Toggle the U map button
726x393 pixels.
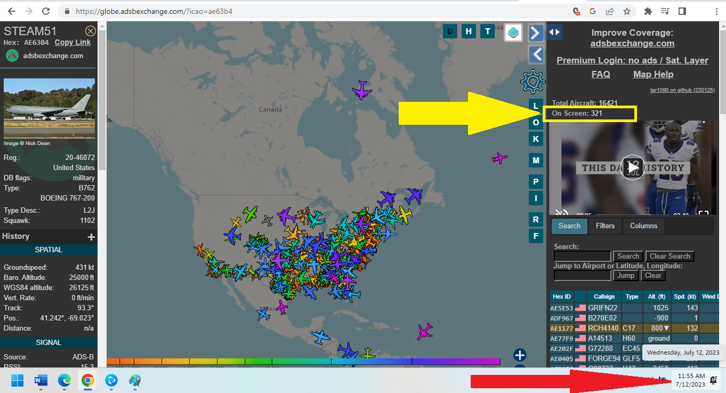click(x=450, y=31)
